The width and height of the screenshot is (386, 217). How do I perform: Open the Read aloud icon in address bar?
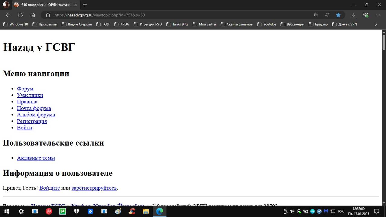point(327,15)
